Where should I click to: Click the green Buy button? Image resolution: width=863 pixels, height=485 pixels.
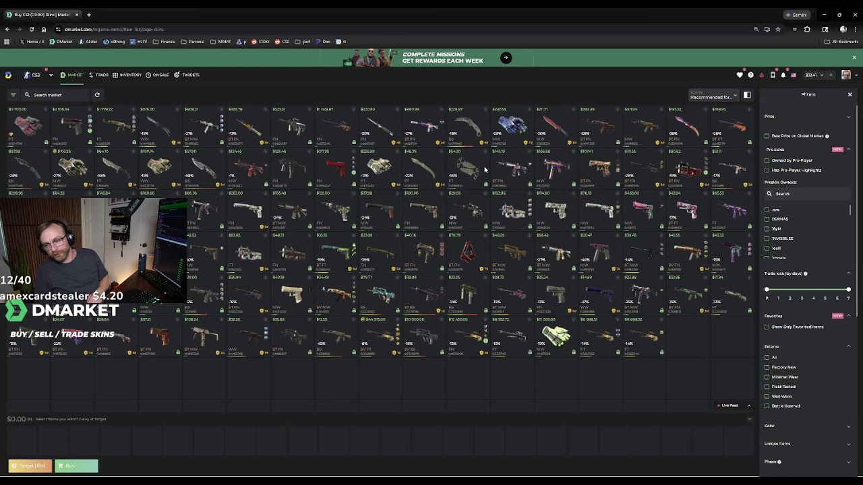point(76,465)
